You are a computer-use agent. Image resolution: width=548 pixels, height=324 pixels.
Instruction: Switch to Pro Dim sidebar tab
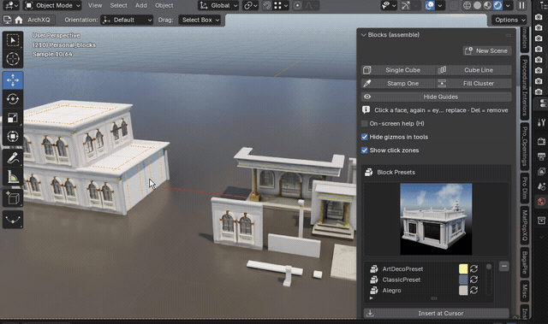525,188
